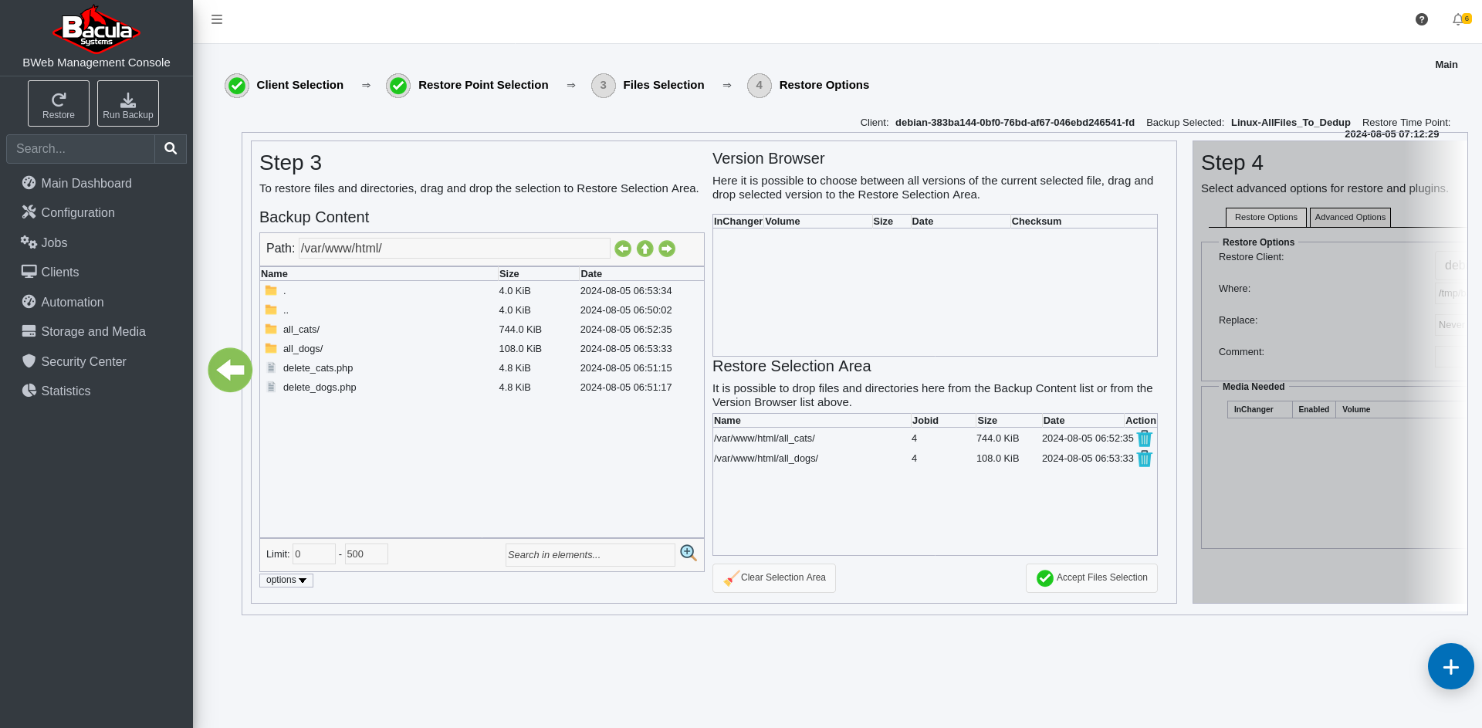Screen dimensions: 1482x728
Task: Delete /var/www/html/all_dogs/ from selection
Action: click(1145, 459)
